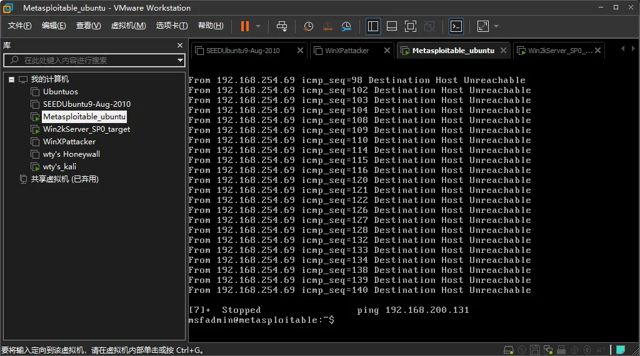
Task: Select wty's_kali in the library
Action: pos(59,167)
